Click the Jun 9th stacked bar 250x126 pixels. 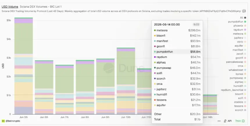[x=106, y=86]
